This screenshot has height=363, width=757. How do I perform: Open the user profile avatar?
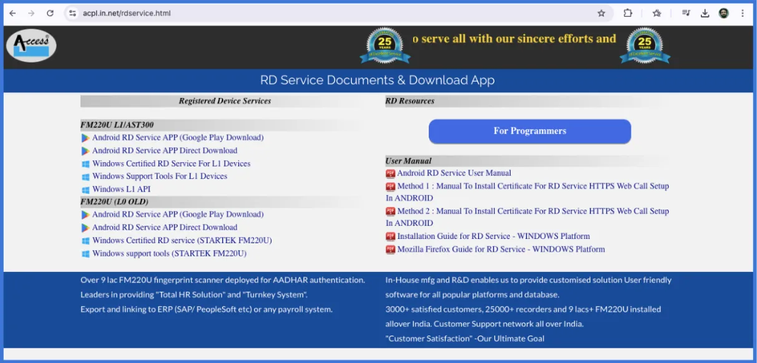click(724, 13)
